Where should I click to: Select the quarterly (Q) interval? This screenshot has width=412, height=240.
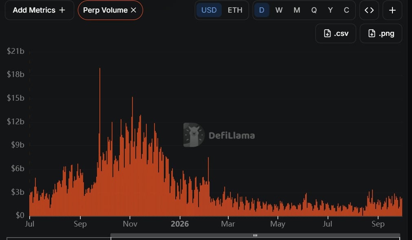314,10
